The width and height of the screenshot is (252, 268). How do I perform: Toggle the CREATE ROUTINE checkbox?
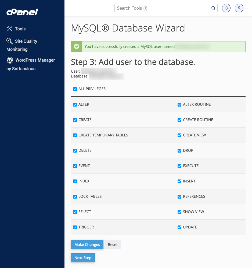pos(179,120)
